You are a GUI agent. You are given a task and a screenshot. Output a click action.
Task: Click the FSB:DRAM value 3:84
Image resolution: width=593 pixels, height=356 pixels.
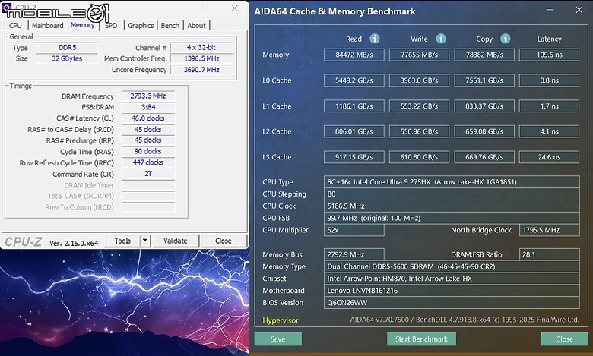click(148, 107)
